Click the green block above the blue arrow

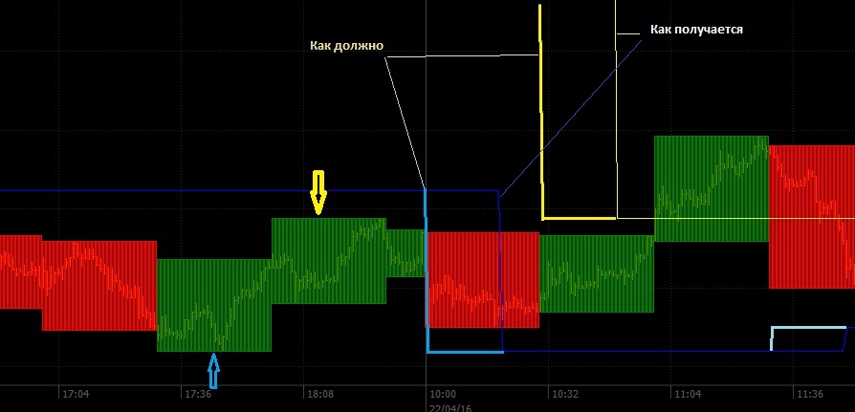[213, 304]
